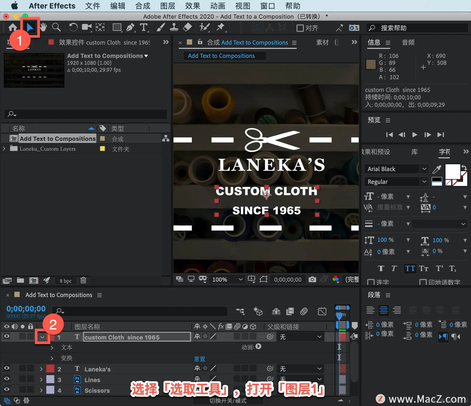Open the 合成 menu
The image size is (471, 406).
coord(143,6)
